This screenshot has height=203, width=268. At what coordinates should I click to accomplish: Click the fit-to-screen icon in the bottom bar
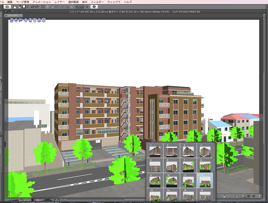pos(32,200)
